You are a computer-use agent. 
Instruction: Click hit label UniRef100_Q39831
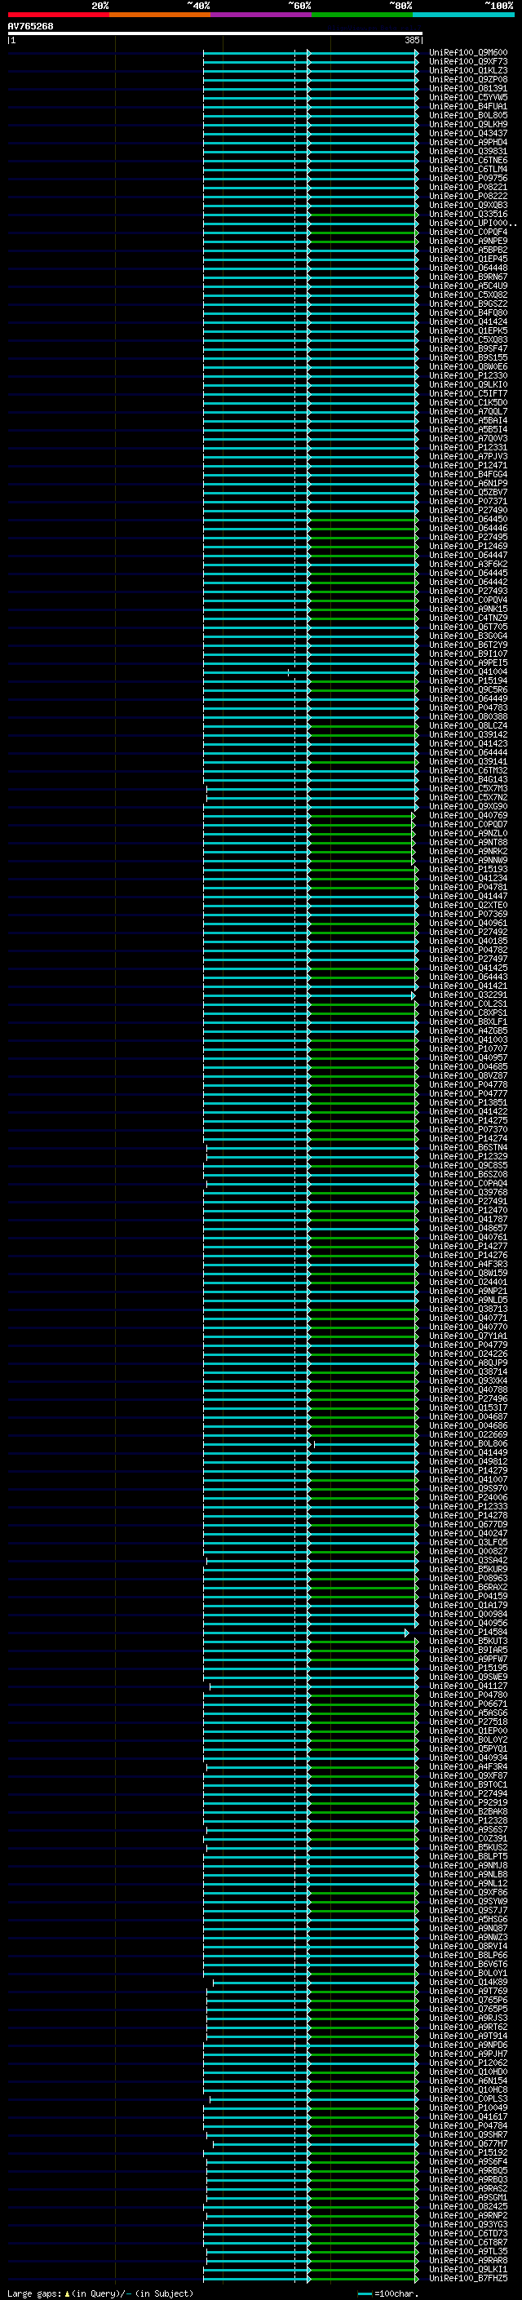click(468, 151)
